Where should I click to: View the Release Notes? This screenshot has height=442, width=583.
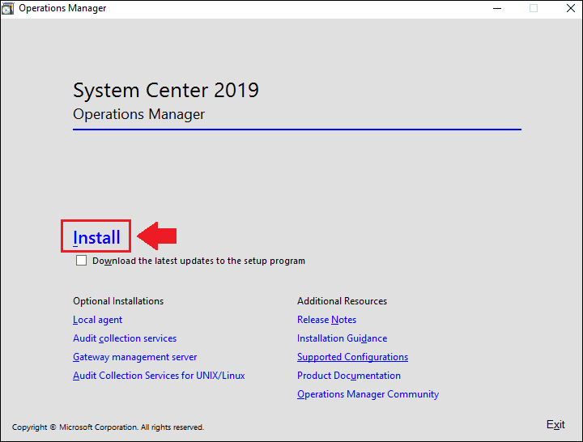[x=326, y=320]
